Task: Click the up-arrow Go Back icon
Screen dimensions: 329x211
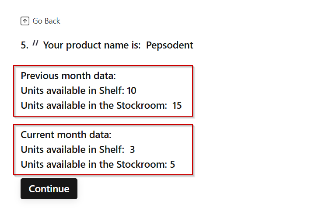Action: pos(25,21)
